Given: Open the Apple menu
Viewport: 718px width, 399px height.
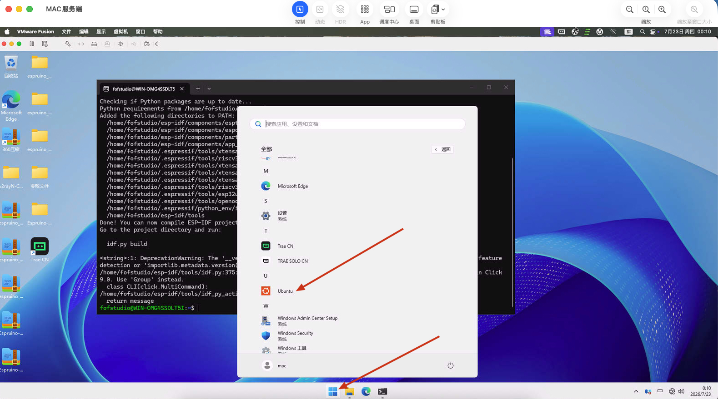Looking at the screenshot, I should point(7,32).
